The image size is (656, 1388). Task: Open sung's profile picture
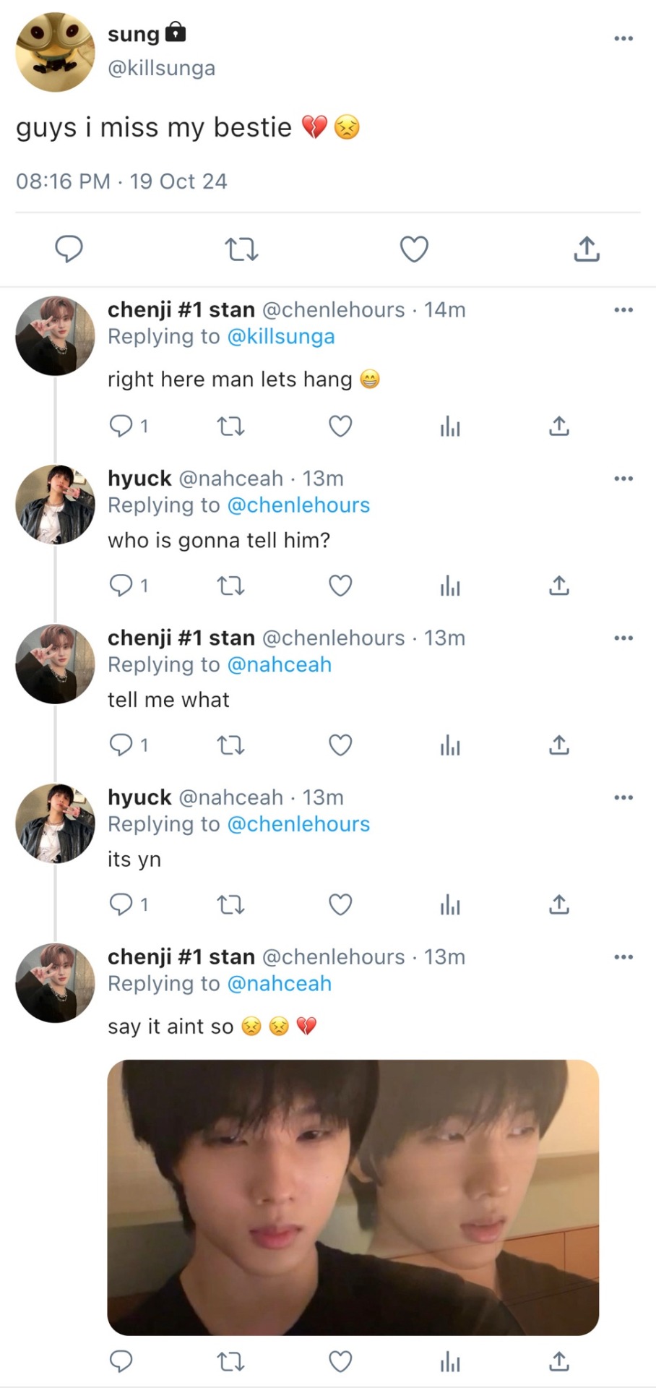55,52
